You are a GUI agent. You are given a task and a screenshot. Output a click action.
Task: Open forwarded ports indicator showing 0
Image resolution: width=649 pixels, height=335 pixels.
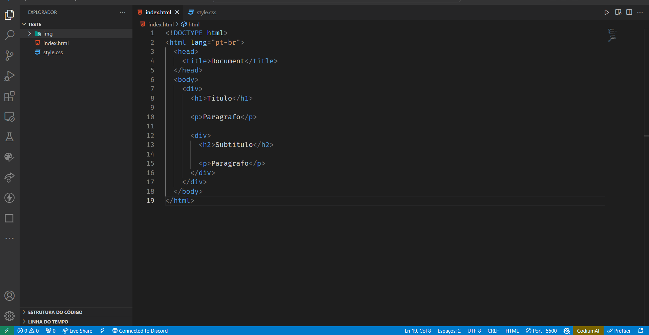[x=51, y=331]
